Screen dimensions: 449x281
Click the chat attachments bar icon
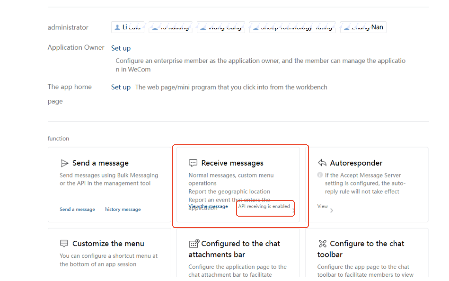coord(194,244)
